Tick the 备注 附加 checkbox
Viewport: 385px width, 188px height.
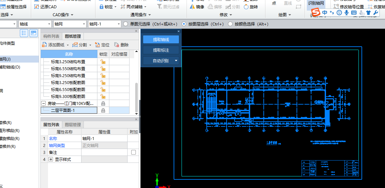point(133,152)
